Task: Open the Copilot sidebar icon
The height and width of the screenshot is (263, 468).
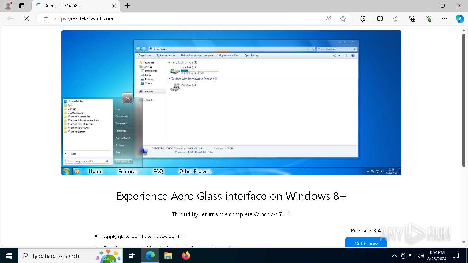Action: point(460,19)
